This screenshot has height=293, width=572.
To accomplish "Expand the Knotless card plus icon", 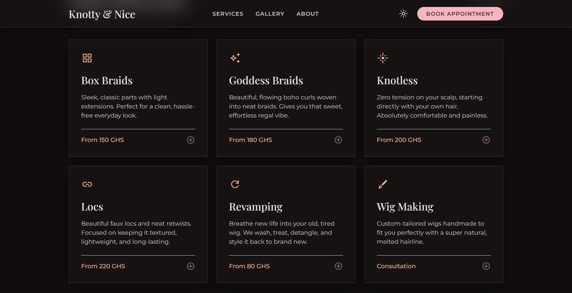I will [x=486, y=140].
